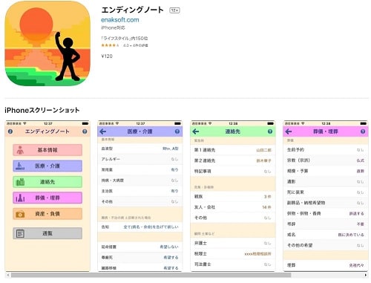Click the 12+ age rating badge

(174, 10)
